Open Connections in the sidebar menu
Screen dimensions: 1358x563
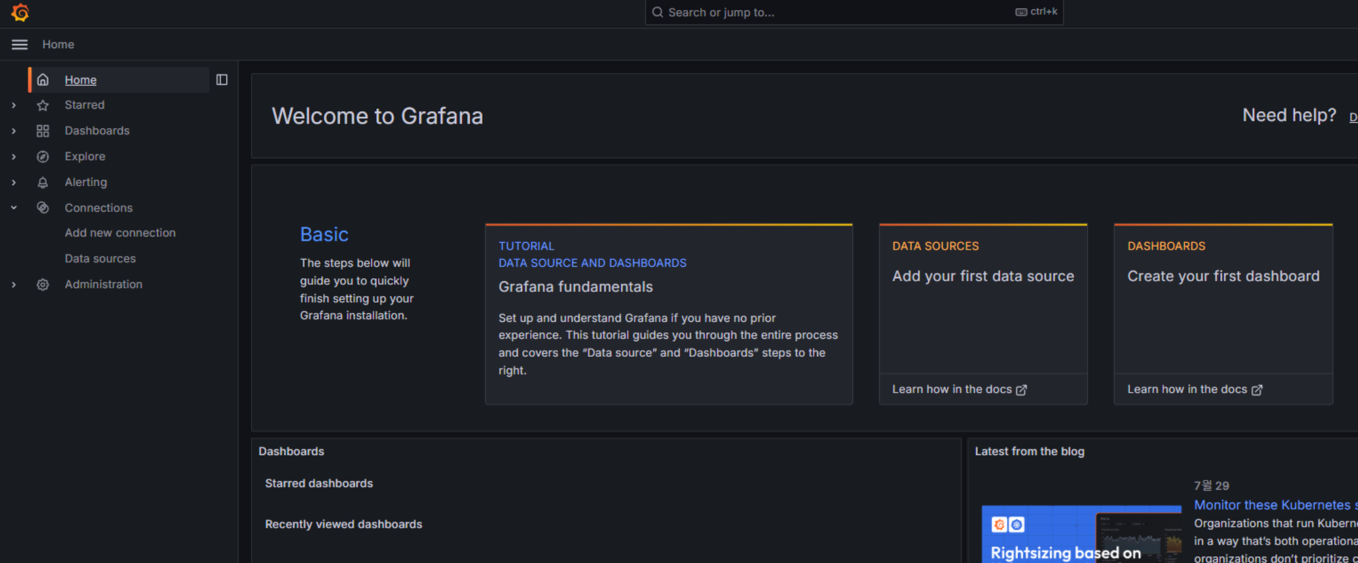(x=98, y=208)
